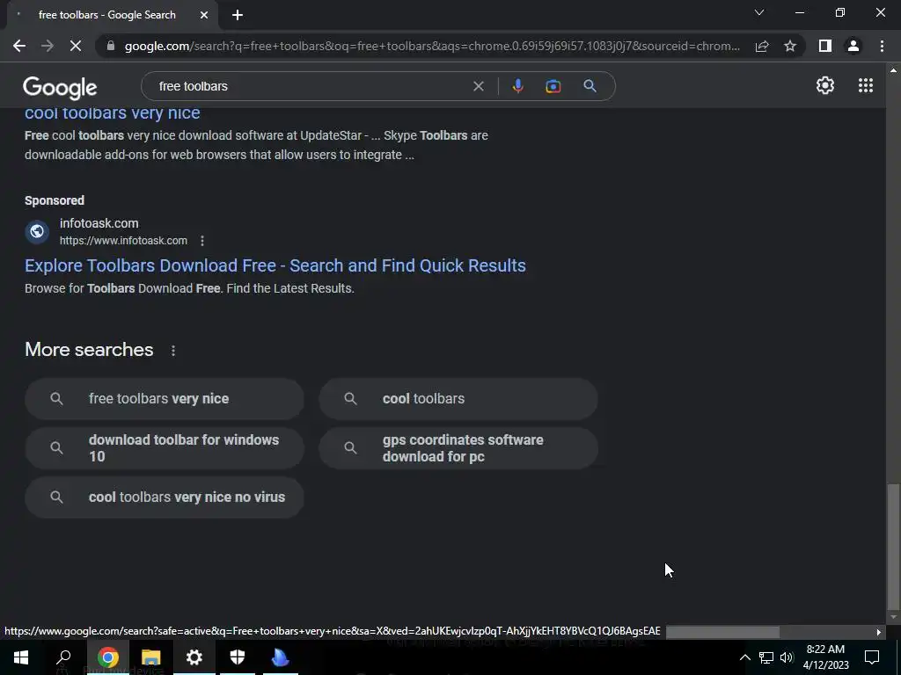Search 'gps coordinates software download for pc'
This screenshot has width=901, height=675.
(458, 448)
